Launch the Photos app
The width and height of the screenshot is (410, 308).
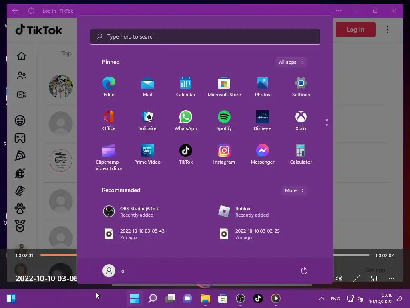point(263,87)
